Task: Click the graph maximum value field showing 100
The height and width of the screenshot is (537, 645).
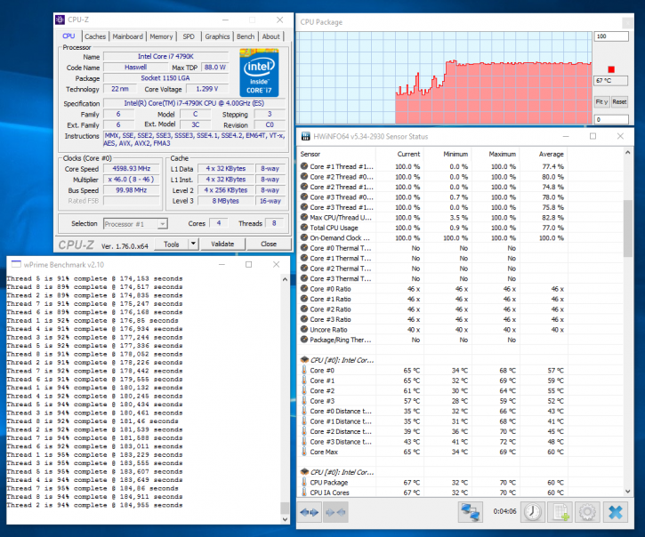Action: [x=611, y=36]
